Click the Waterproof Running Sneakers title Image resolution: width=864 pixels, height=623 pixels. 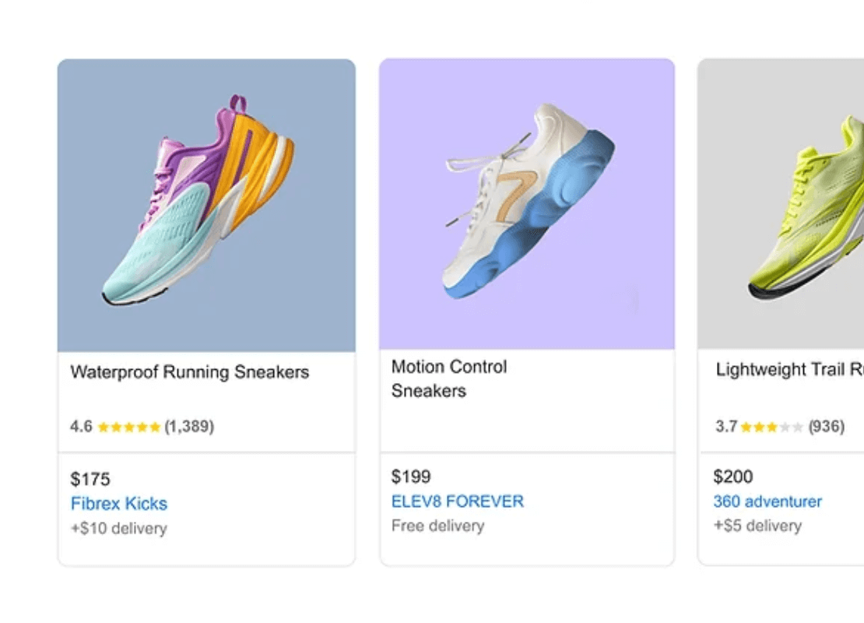tap(189, 372)
